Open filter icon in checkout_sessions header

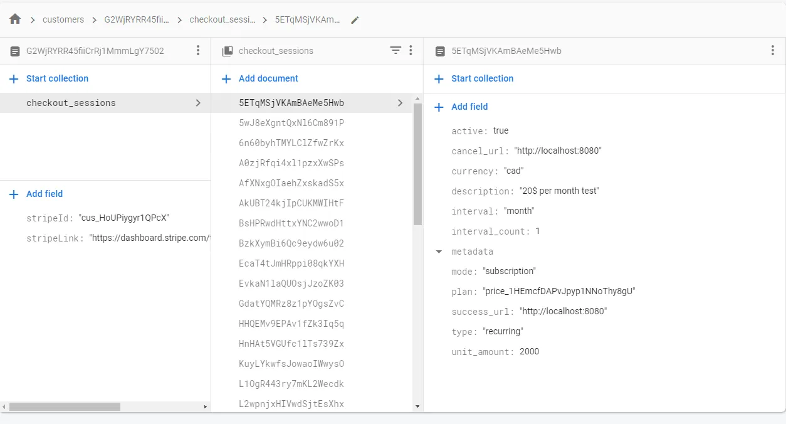tap(396, 51)
